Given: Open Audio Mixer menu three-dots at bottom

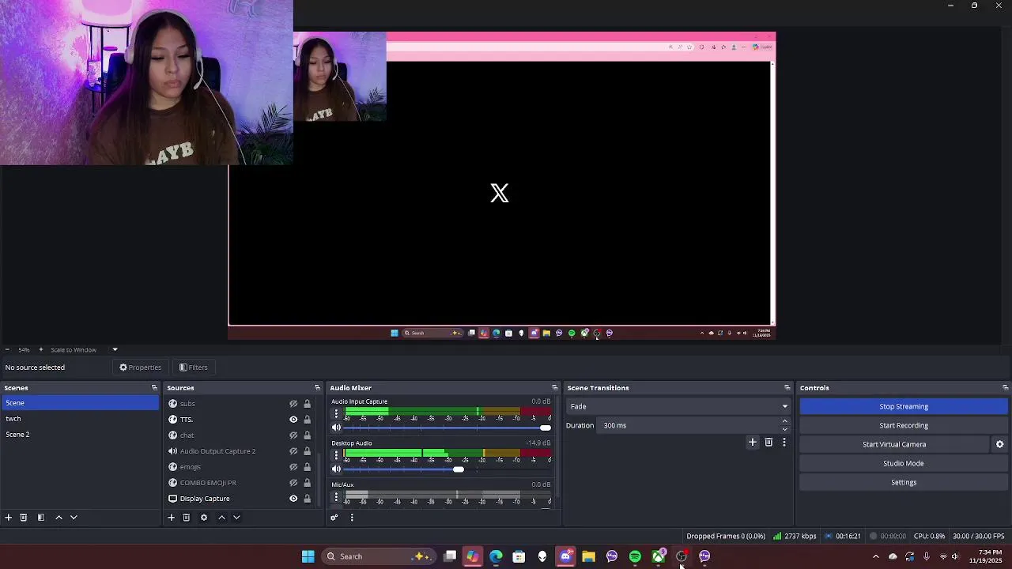Looking at the screenshot, I should pyautogui.click(x=352, y=518).
